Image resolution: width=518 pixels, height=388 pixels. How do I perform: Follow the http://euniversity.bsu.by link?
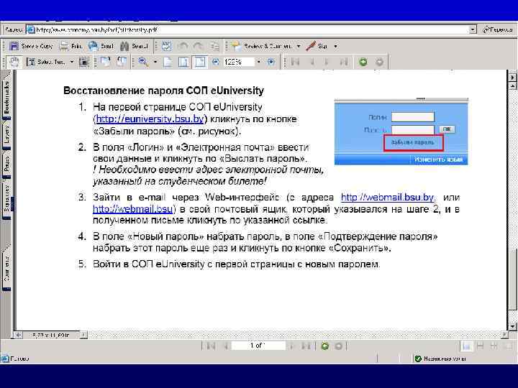(x=150, y=119)
